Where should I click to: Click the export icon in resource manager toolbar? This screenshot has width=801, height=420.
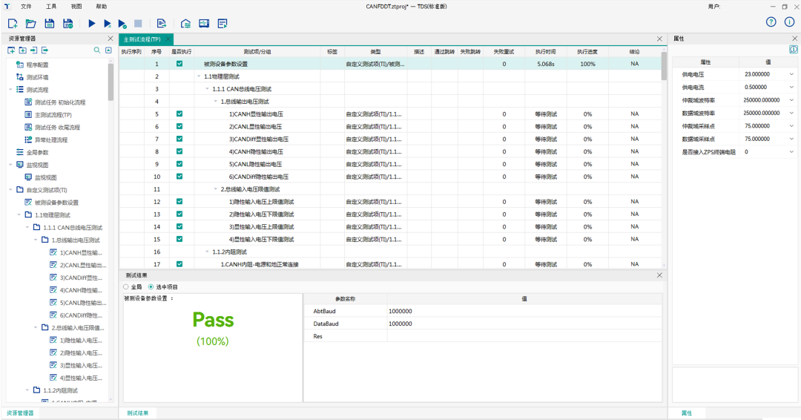45,50
